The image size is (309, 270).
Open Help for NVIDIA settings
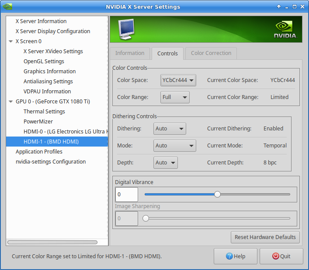click(236, 256)
